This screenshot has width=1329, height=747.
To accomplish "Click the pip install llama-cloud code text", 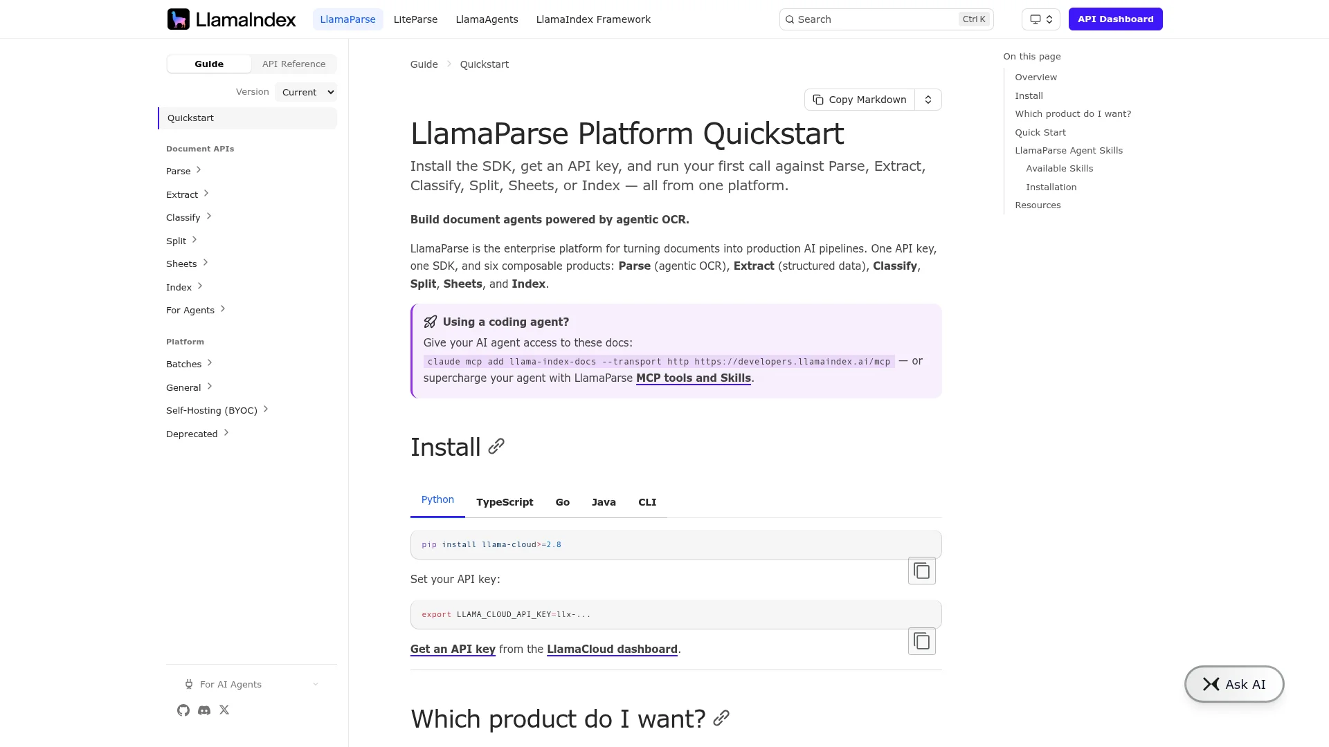I will [x=491, y=545].
